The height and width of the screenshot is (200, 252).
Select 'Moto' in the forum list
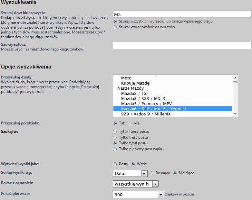point(126,78)
